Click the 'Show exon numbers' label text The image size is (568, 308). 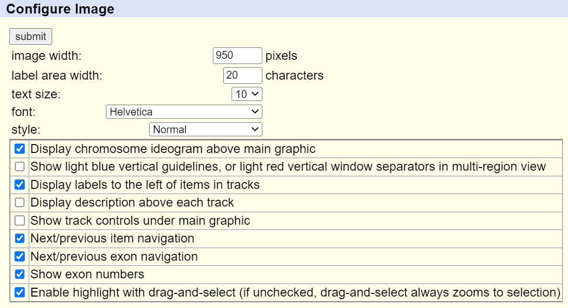[88, 274]
